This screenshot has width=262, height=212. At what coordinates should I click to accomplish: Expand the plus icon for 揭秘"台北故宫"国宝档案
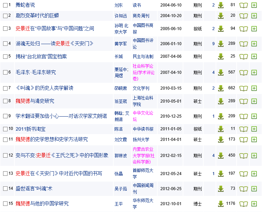pyautogui.click(x=254, y=56)
